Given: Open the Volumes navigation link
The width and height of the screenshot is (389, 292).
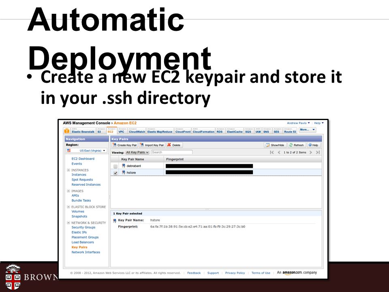Looking at the screenshot, I should [x=78, y=211].
